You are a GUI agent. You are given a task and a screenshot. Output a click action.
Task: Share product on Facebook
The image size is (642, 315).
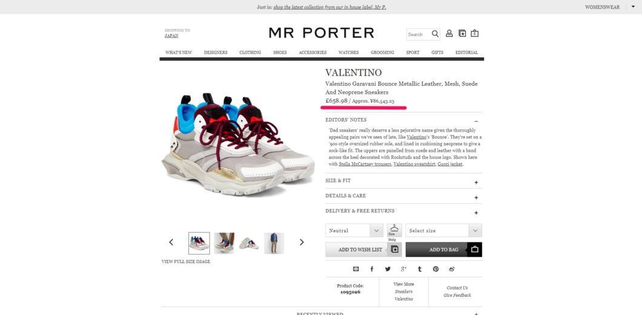coord(372,269)
